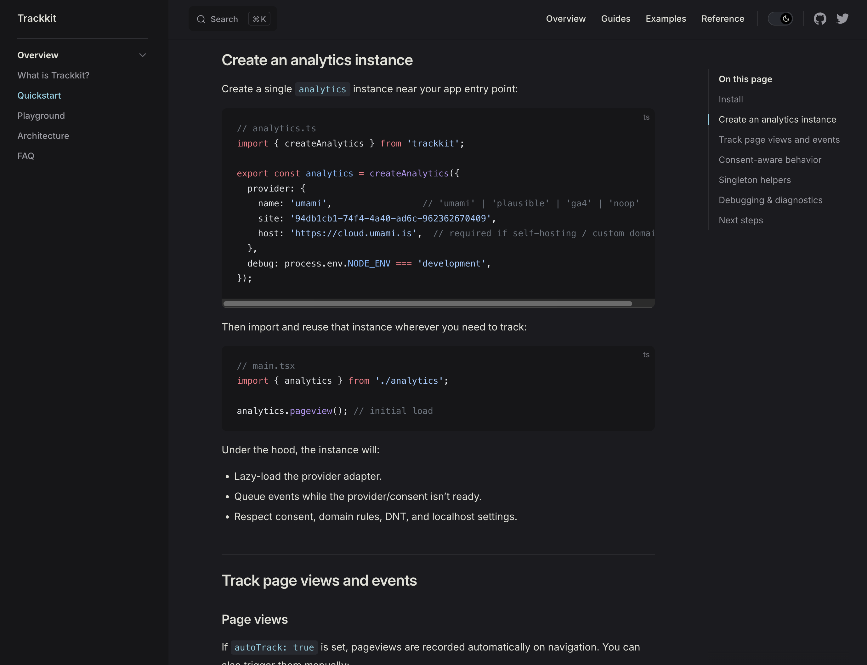Jump to 'Next steps' in outline
Screen dimensions: 867x665
740,221
